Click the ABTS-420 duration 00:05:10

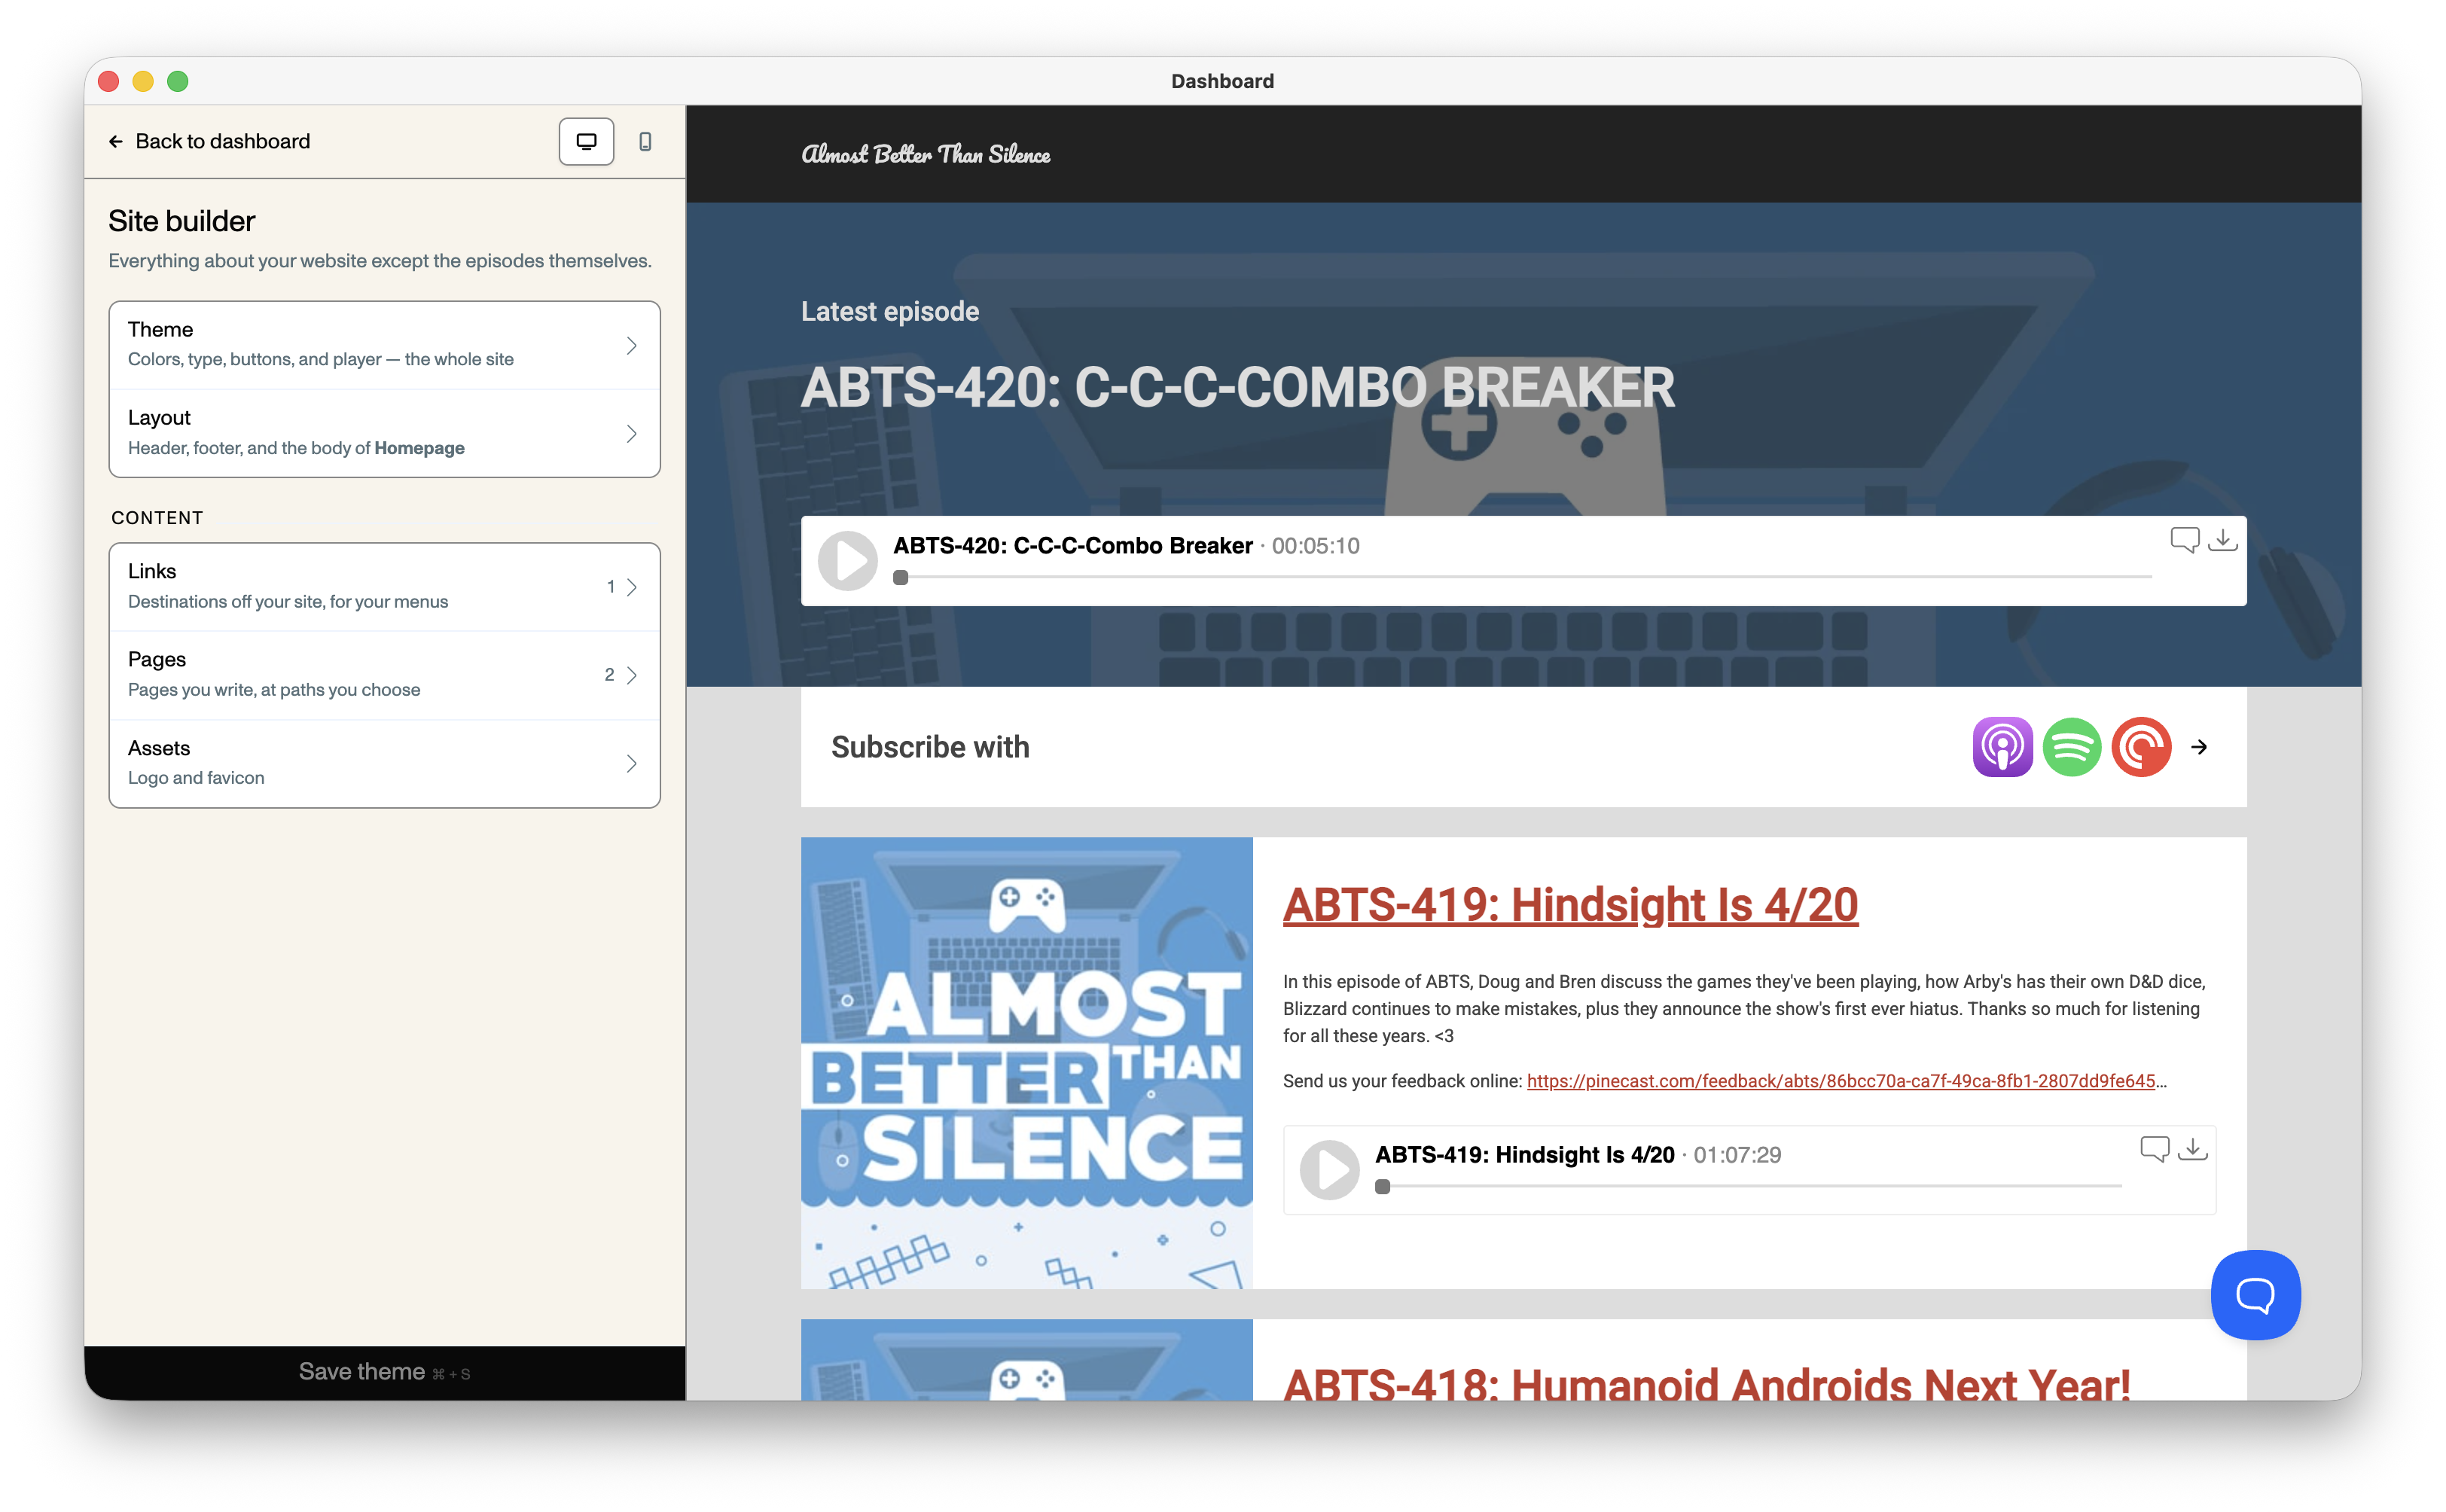click(x=1315, y=546)
